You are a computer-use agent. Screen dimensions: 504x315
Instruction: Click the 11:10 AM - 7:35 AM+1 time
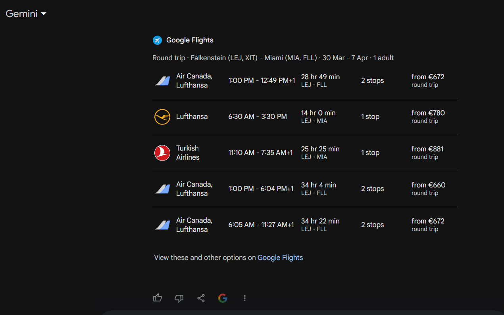pos(260,153)
